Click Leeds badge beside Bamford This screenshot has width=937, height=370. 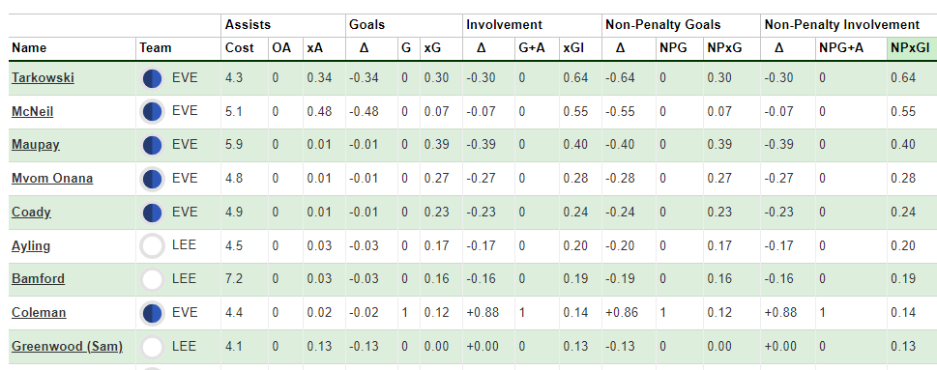(153, 279)
